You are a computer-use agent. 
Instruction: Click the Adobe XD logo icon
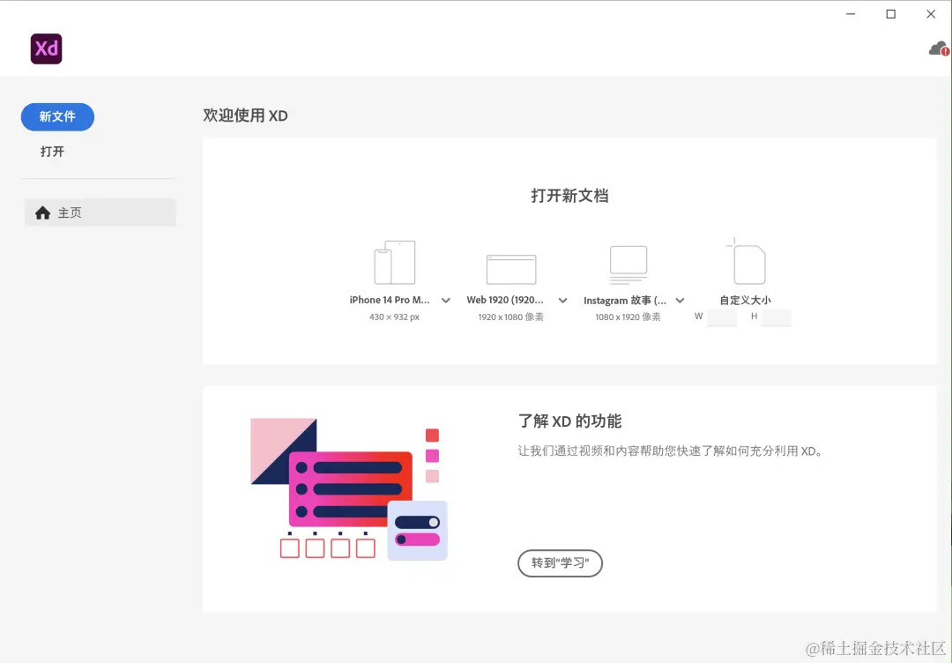point(46,48)
